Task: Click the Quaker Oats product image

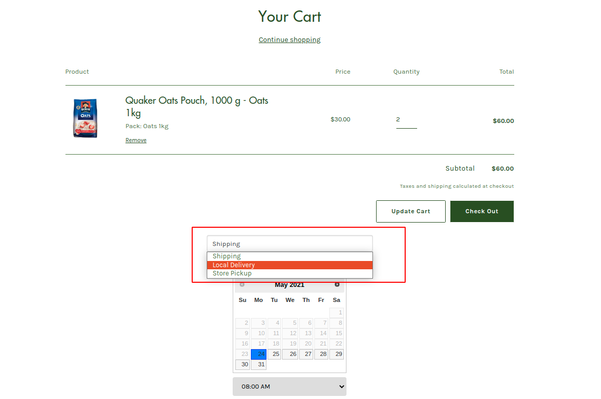Action: (x=85, y=118)
